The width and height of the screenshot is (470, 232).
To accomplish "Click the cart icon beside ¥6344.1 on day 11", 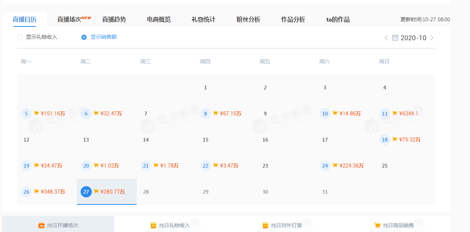I will click(395, 113).
